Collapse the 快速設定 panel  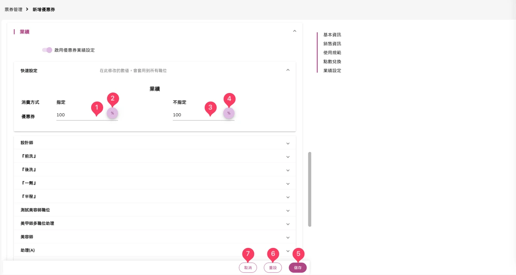click(x=288, y=70)
